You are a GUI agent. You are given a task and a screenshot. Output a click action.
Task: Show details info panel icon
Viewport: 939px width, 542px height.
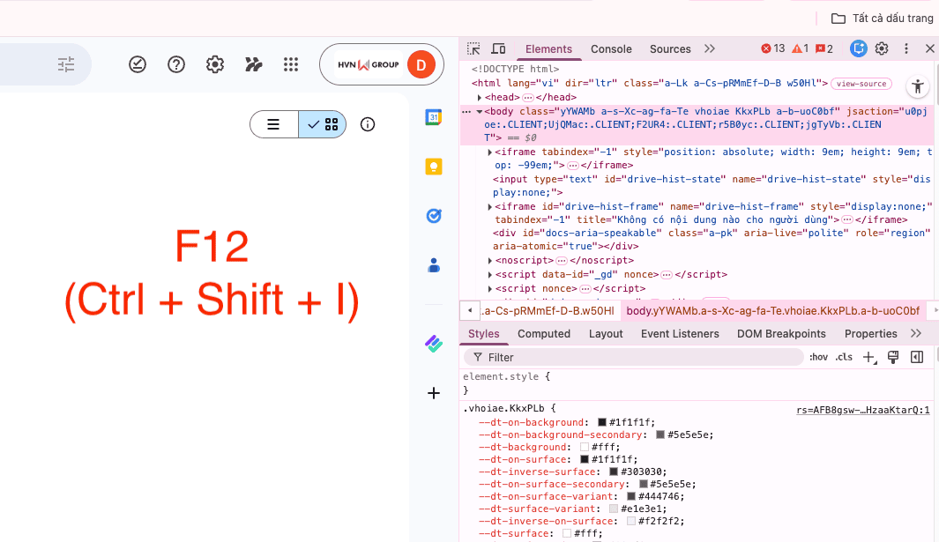click(367, 124)
